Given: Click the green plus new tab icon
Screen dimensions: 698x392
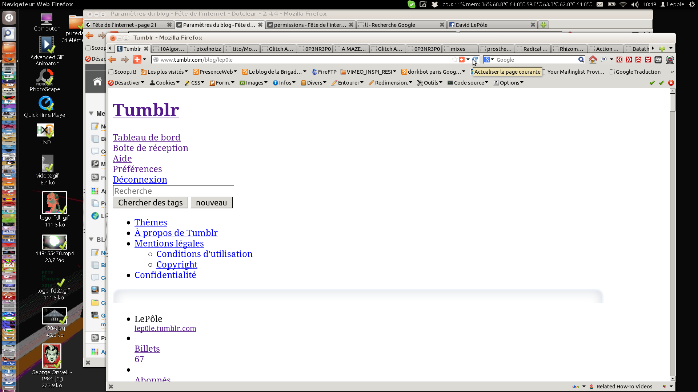Looking at the screenshot, I should pos(662,49).
